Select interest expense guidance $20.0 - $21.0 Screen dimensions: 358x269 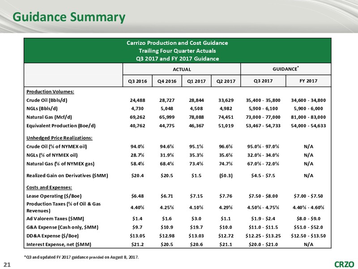tap(263, 244)
